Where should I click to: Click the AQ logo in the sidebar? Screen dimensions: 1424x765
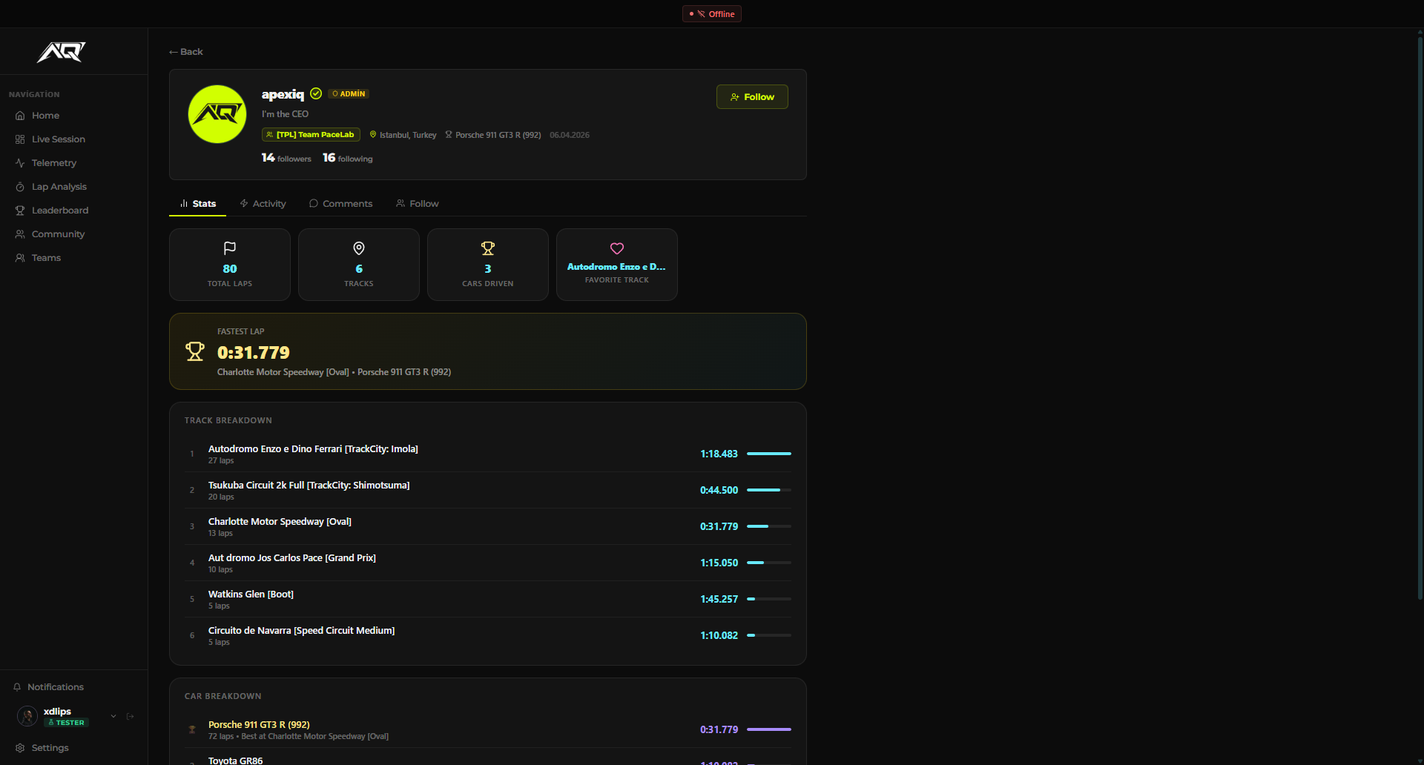[x=62, y=52]
